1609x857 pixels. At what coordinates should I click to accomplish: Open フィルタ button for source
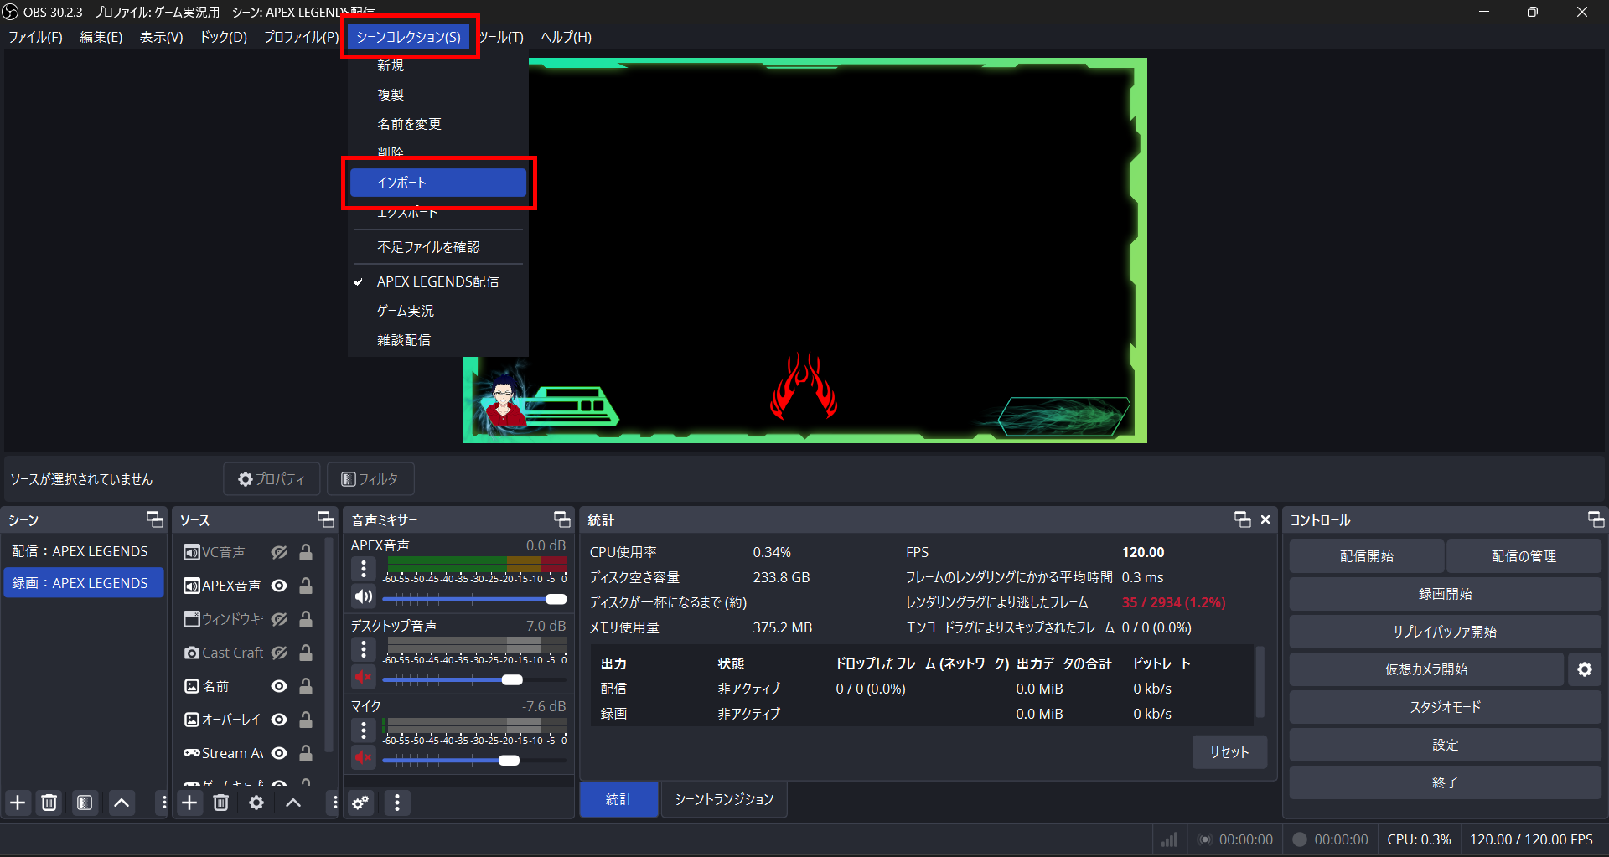[x=370, y=479]
